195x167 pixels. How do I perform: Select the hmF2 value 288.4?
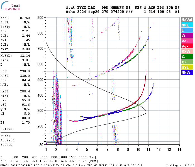25,91
